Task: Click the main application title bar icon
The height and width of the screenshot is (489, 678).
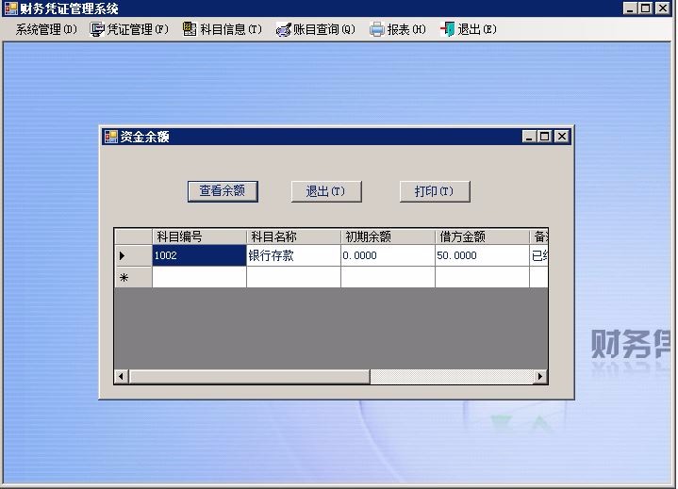Action: coord(10,8)
